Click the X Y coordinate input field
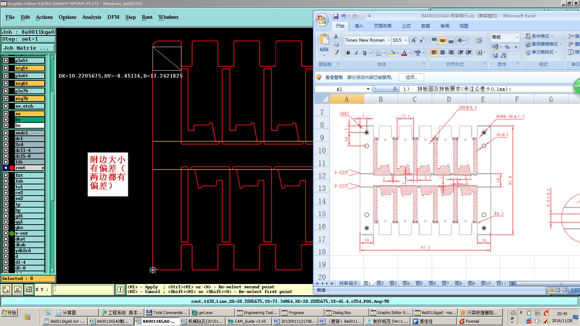Image resolution: width=580 pixels, height=326 pixels. click(83, 289)
